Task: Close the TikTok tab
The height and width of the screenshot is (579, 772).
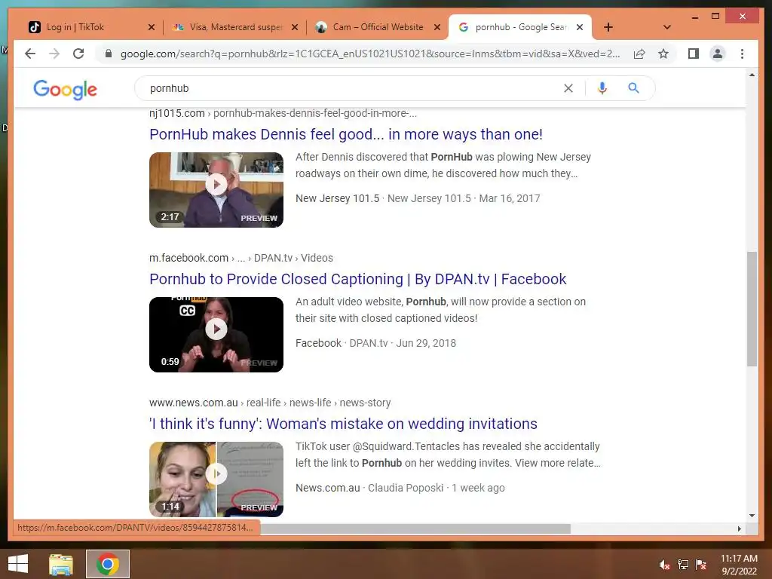Action: 151,27
